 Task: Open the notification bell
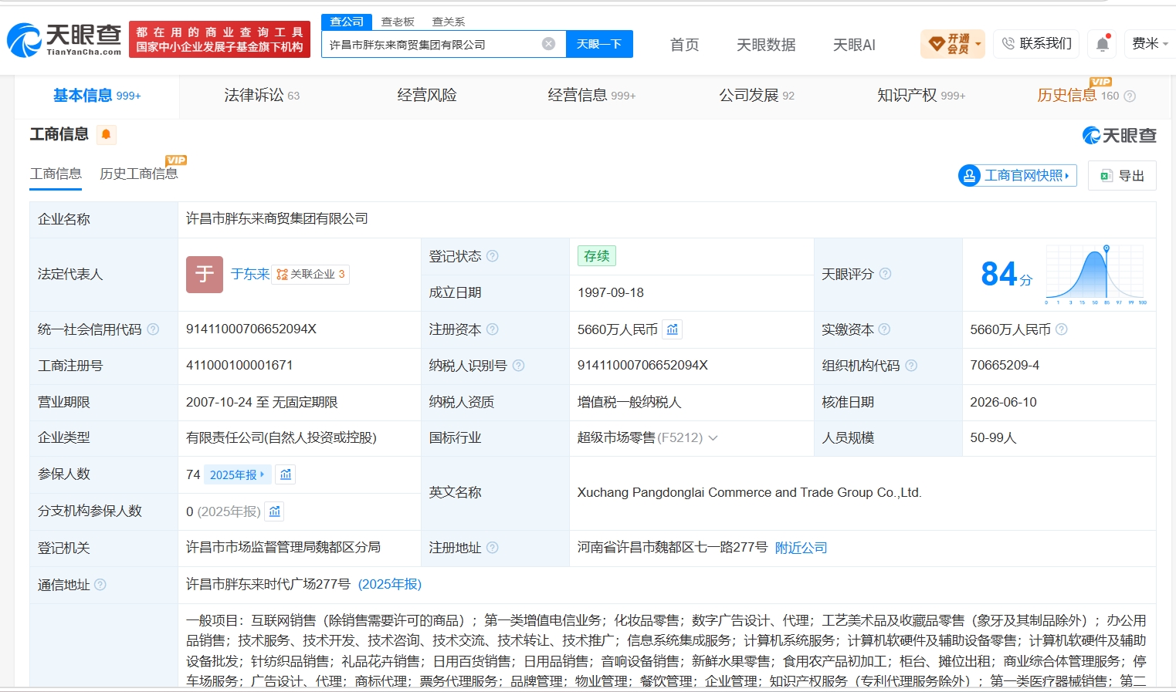(x=1103, y=44)
